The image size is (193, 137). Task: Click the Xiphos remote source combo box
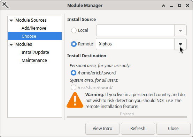(x=135, y=44)
